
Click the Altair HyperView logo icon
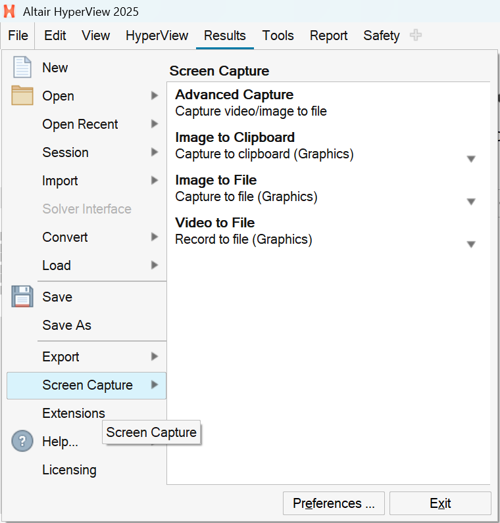coord(10,12)
